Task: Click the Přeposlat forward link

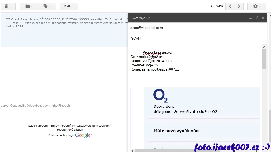Action: pyautogui.click(x=65, y=106)
